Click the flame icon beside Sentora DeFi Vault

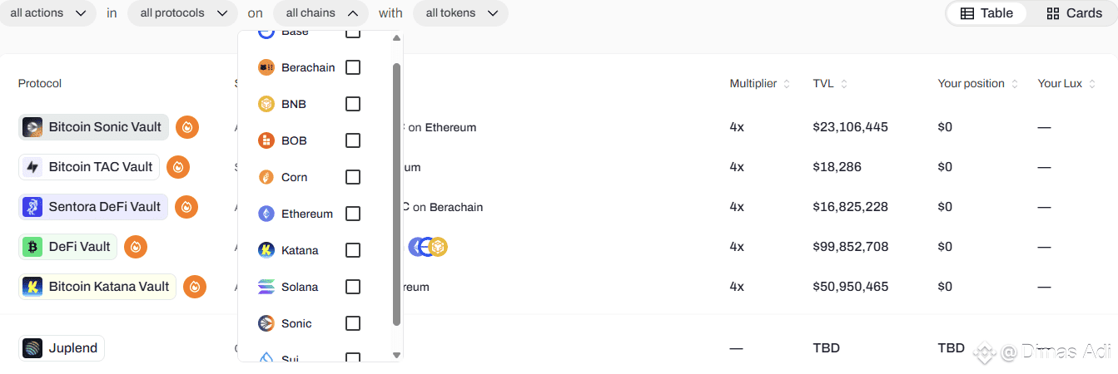[x=186, y=207]
